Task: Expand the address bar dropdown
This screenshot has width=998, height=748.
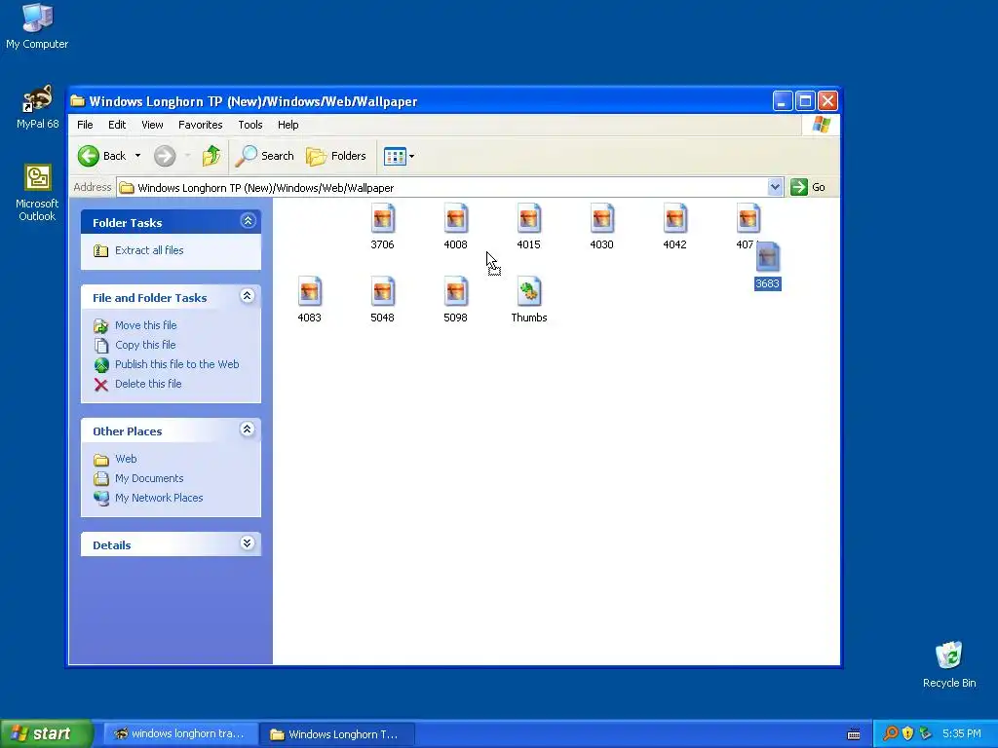Action: pos(775,187)
